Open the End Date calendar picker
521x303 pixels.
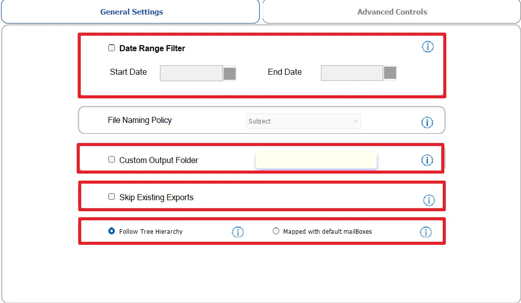[x=390, y=73]
